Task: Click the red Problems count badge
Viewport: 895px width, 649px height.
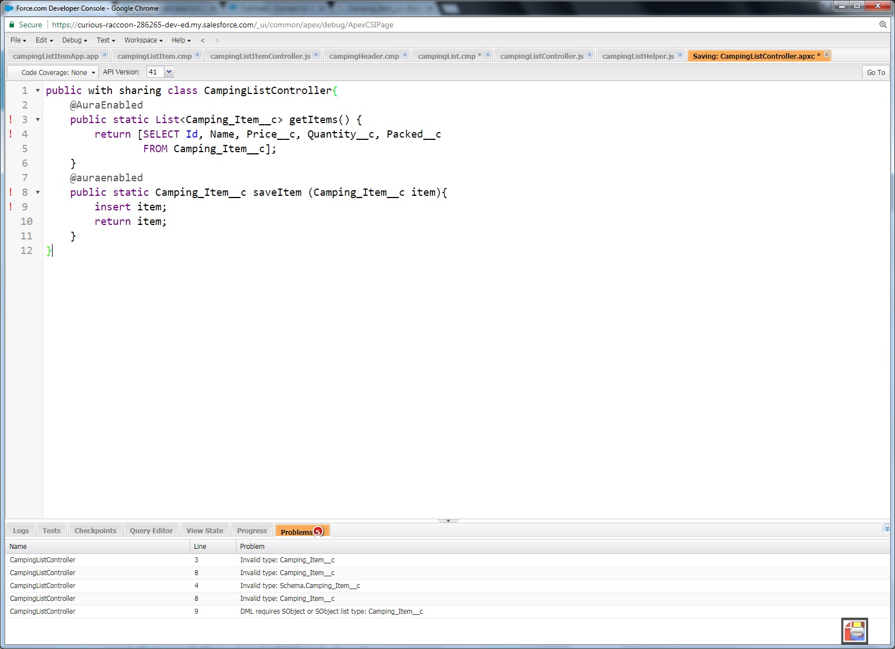Action: 318,532
